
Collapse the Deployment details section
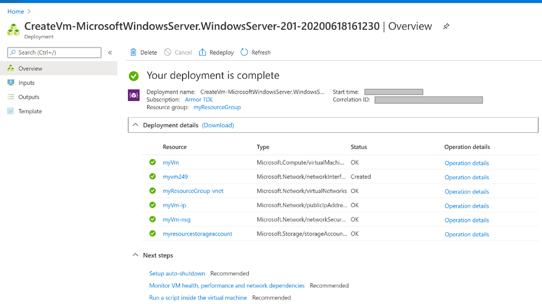(135, 125)
